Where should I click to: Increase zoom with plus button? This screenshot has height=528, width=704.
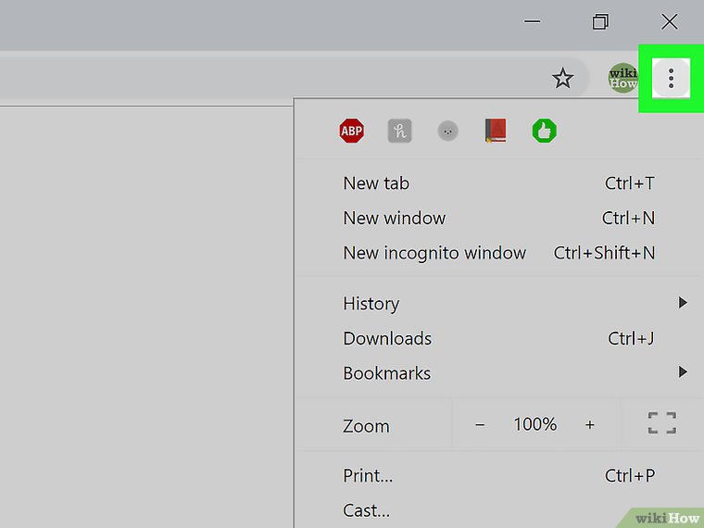590,425
